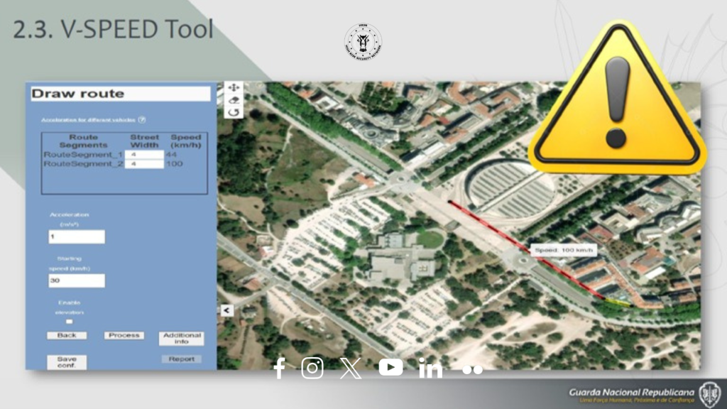727x409 pixels.
Task: Click the Report button
Action: pyautogui.click(x=182, y=359)
